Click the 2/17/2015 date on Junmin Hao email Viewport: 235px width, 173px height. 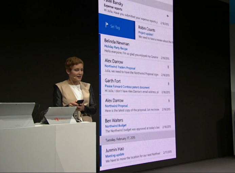coord(168,152)
